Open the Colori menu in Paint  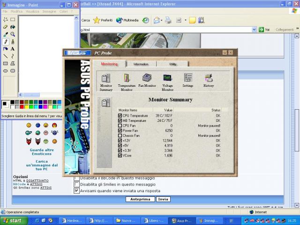[x=64, y=11]
